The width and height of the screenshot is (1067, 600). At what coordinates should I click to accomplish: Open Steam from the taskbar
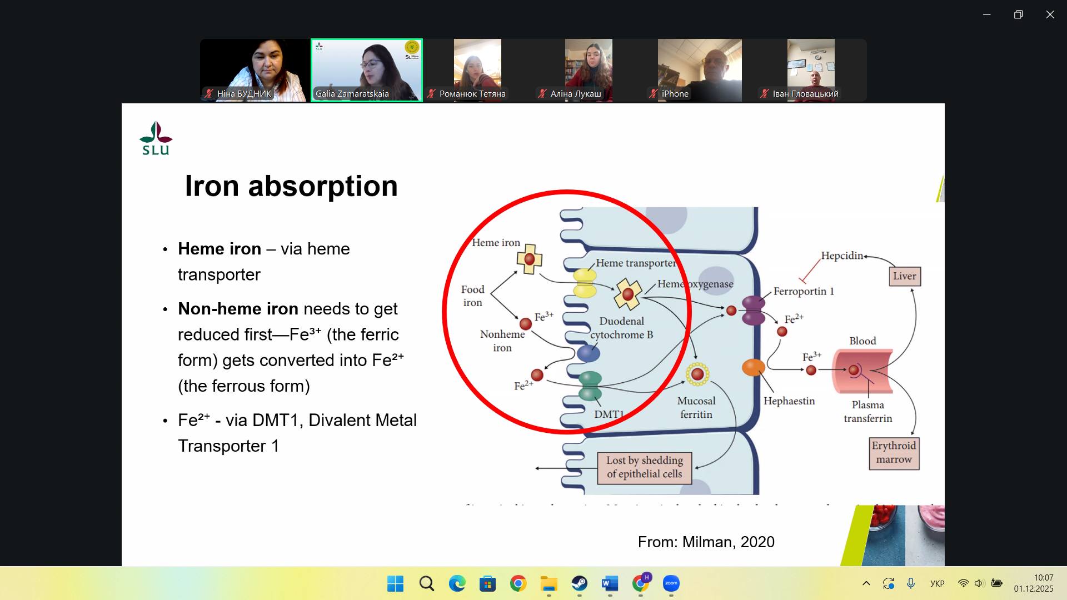[x=579, y=583]
